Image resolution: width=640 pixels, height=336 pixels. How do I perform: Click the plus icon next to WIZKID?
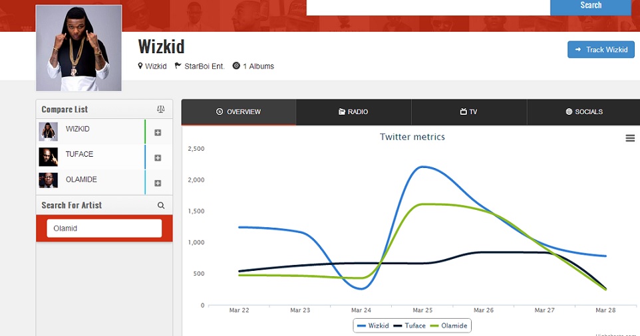(158, 133)
